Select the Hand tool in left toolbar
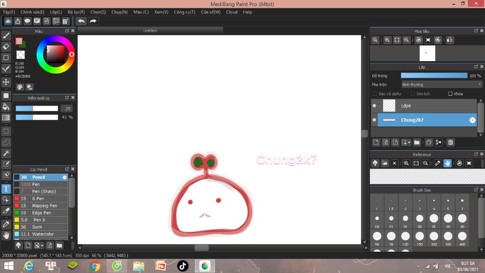The height and width of the screenshot is (273, 485). (x=6, y=236)
